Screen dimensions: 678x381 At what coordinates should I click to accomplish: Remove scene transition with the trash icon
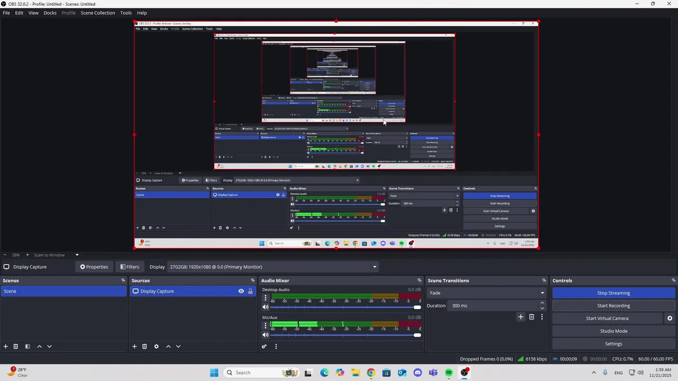tap(532, 317)
